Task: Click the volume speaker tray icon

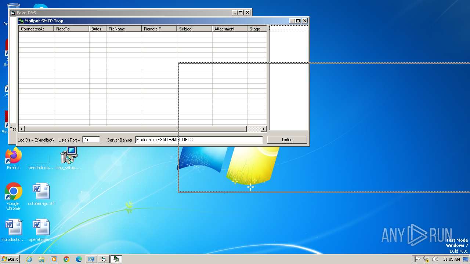Action: [435, 259]
